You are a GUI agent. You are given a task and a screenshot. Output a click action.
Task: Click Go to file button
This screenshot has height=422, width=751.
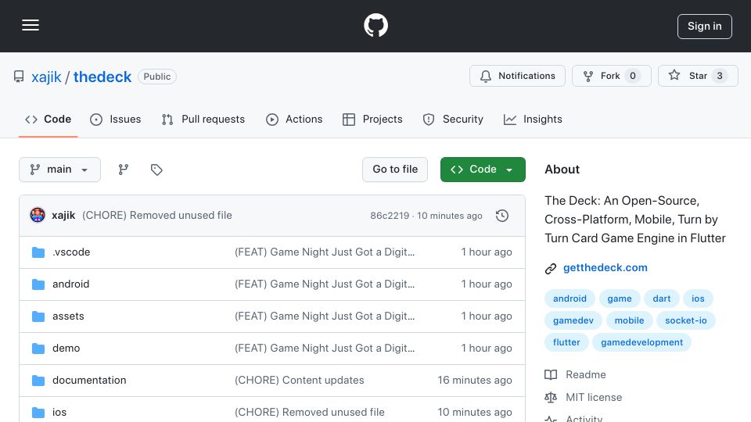point(395,170)
